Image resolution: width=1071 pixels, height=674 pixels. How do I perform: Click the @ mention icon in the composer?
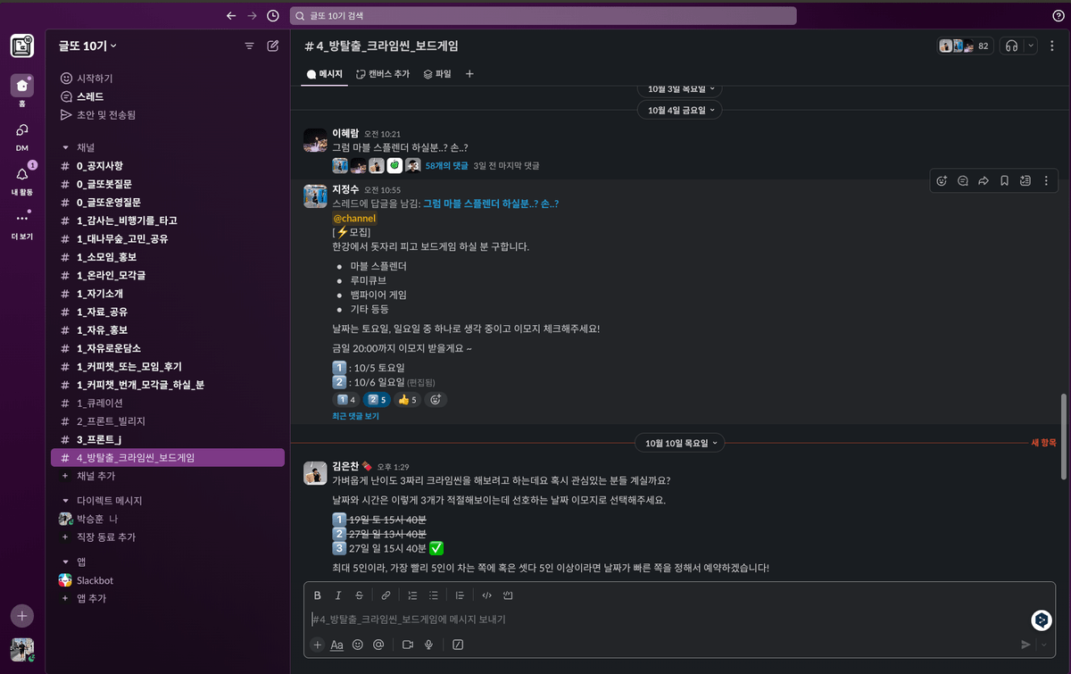tap(378, 645)
